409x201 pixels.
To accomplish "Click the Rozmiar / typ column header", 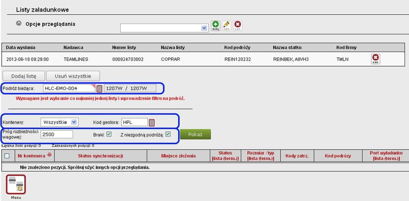I will (x=260, y=156).
